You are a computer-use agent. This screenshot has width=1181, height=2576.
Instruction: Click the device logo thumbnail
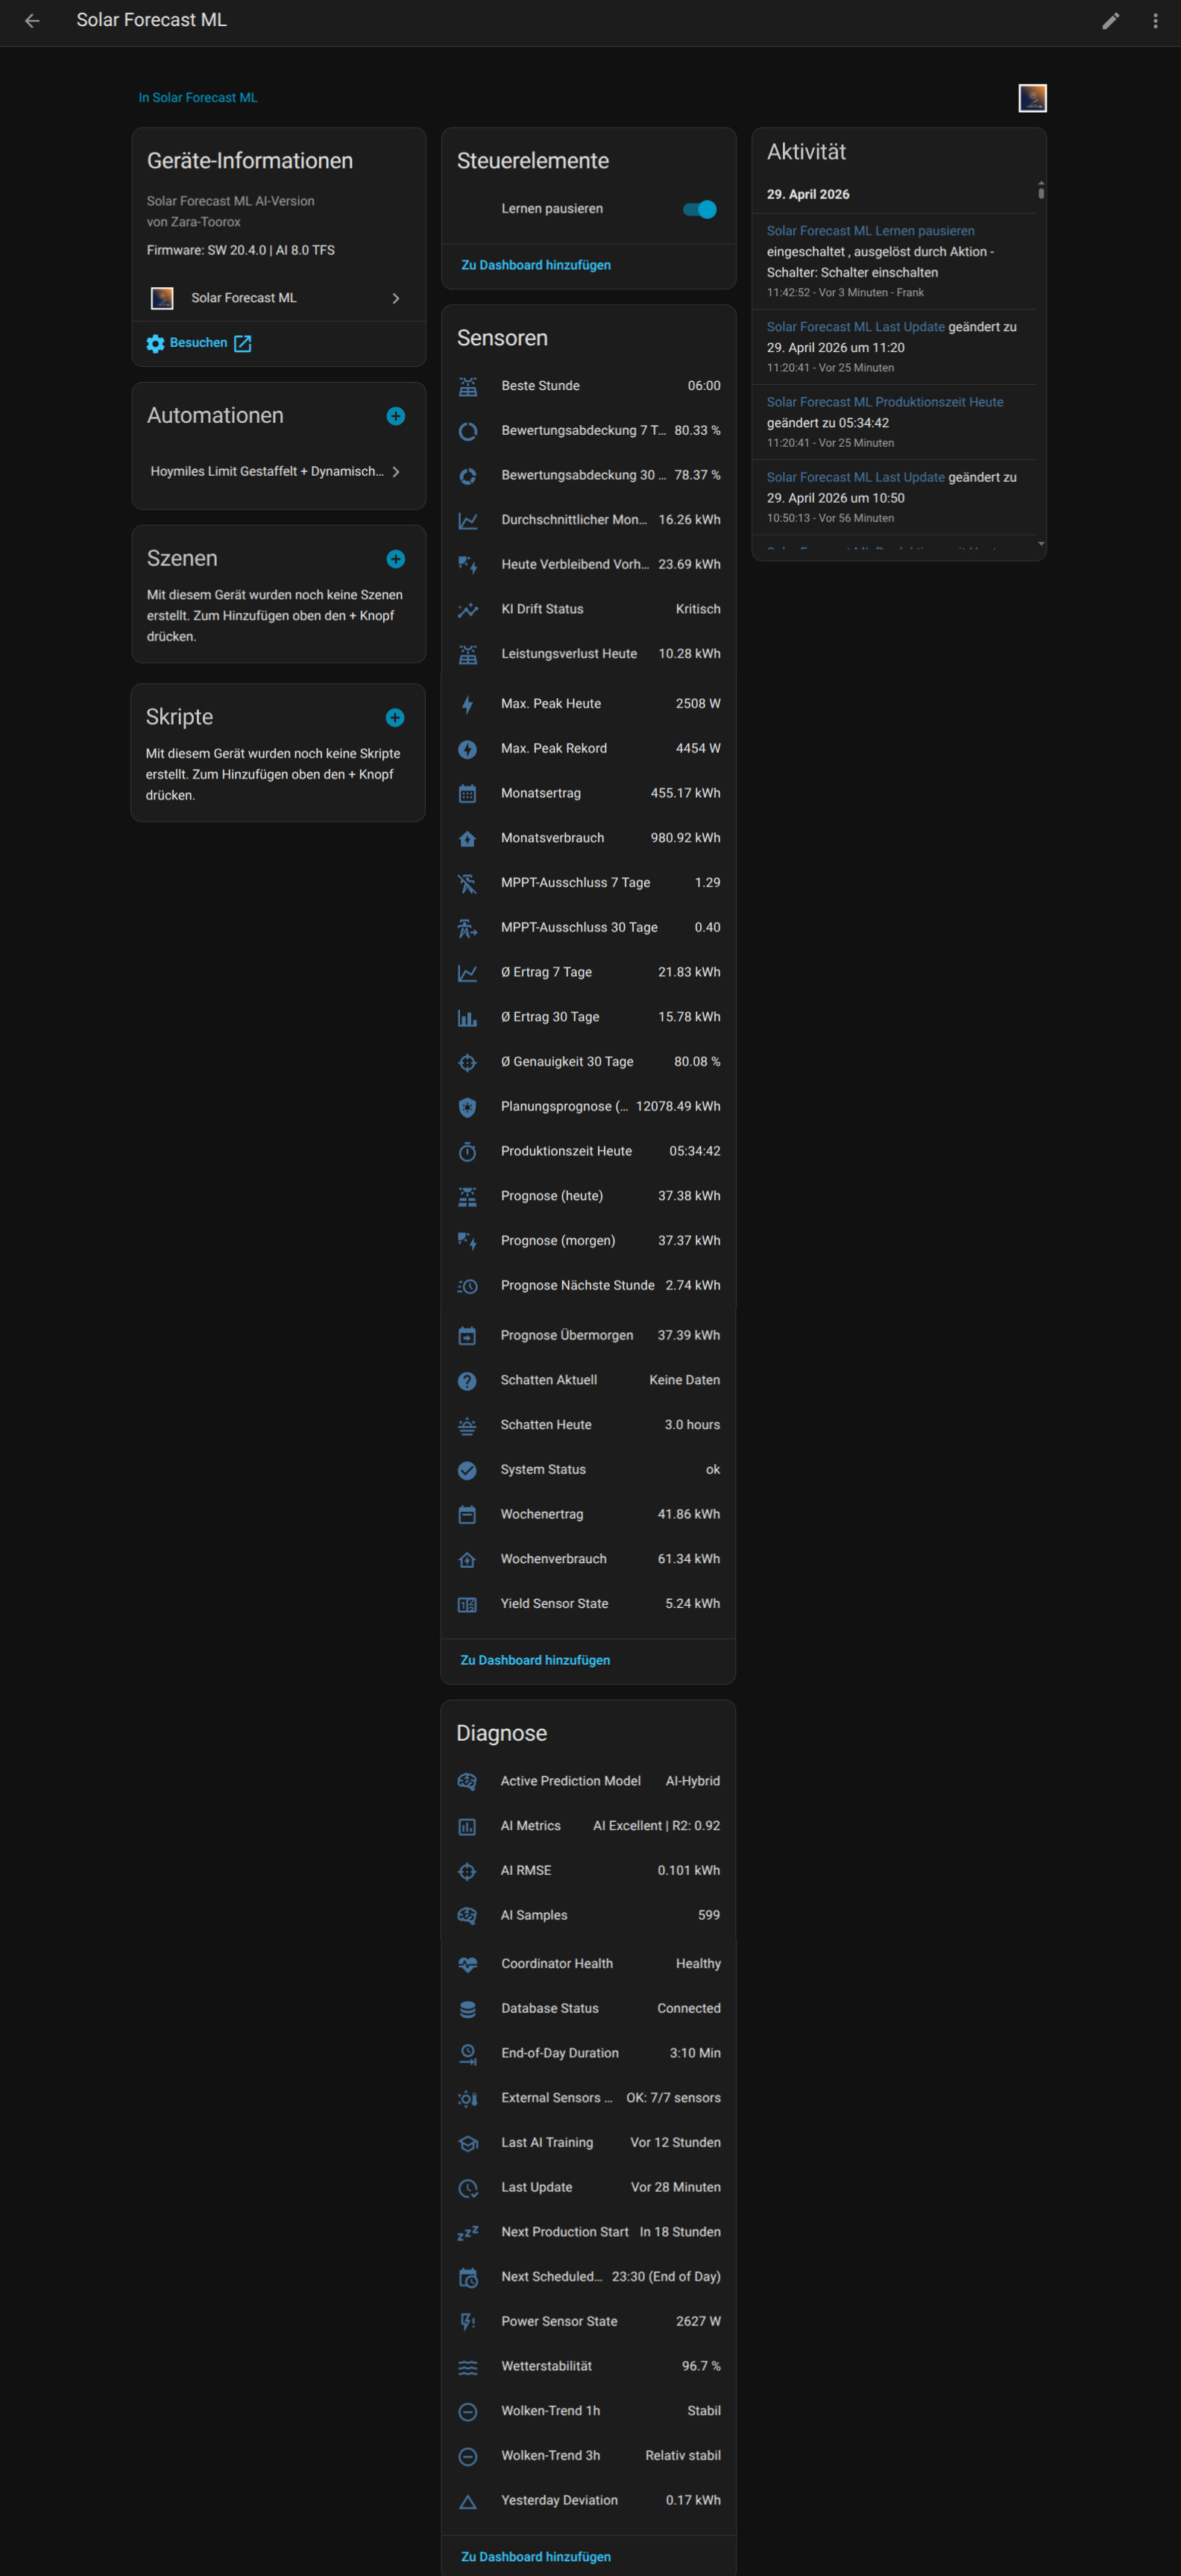pos(1032,98)
